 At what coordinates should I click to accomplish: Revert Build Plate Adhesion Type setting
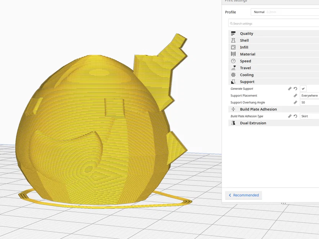click(x=295, y=116)
